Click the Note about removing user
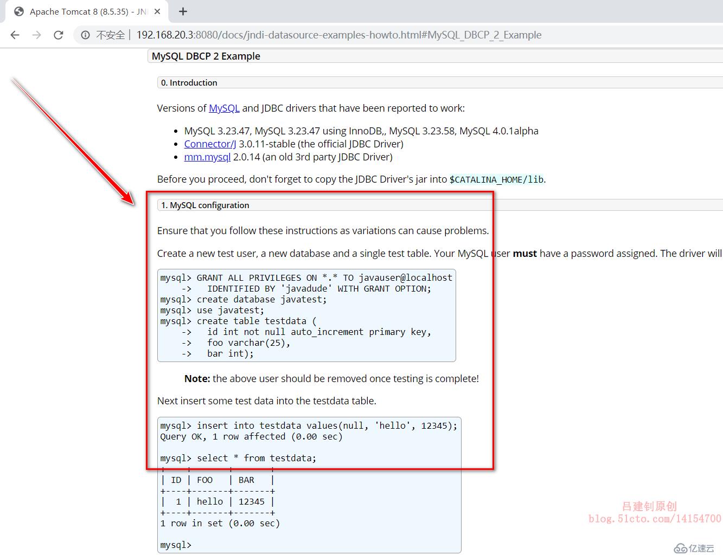 pos(331,378)
